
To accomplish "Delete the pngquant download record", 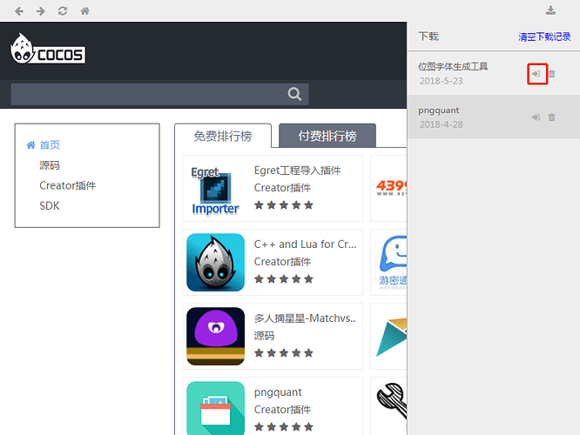I will coord(552,117).
